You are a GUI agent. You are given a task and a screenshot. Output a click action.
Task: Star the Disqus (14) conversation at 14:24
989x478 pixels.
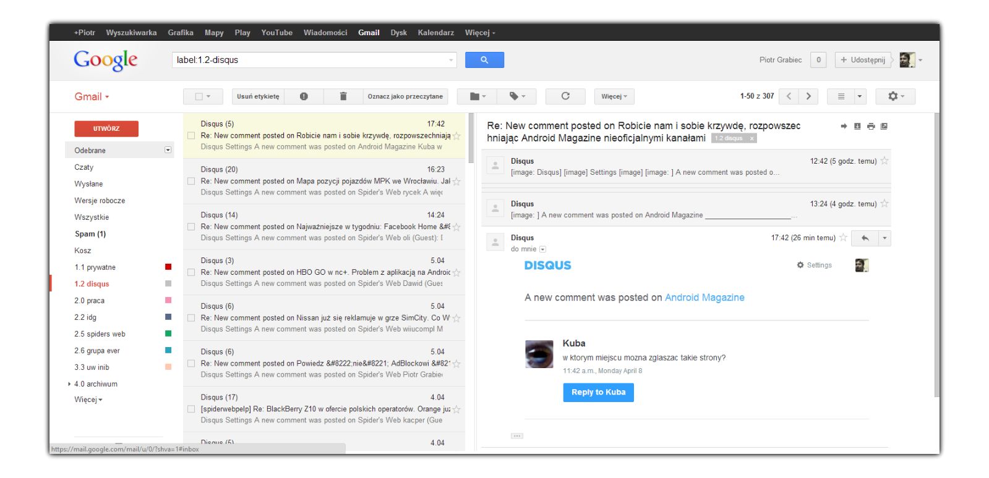point(456,227)
